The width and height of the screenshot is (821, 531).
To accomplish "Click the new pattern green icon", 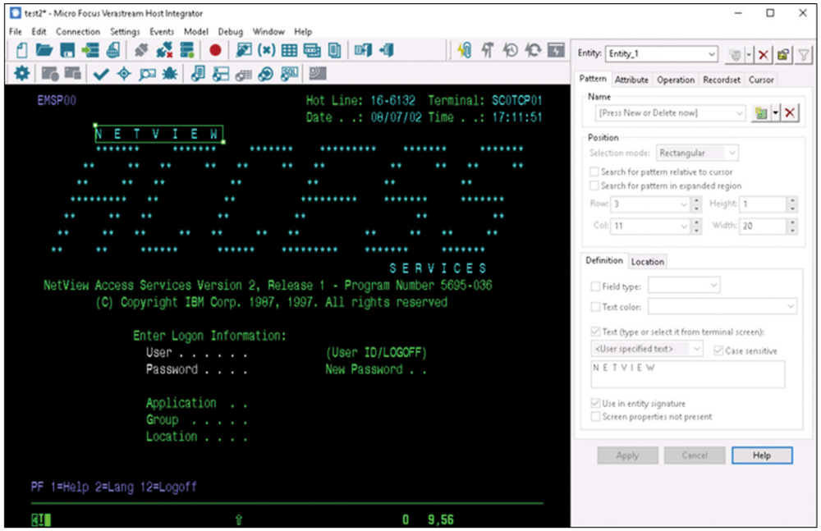I will (x=761, y=113).
